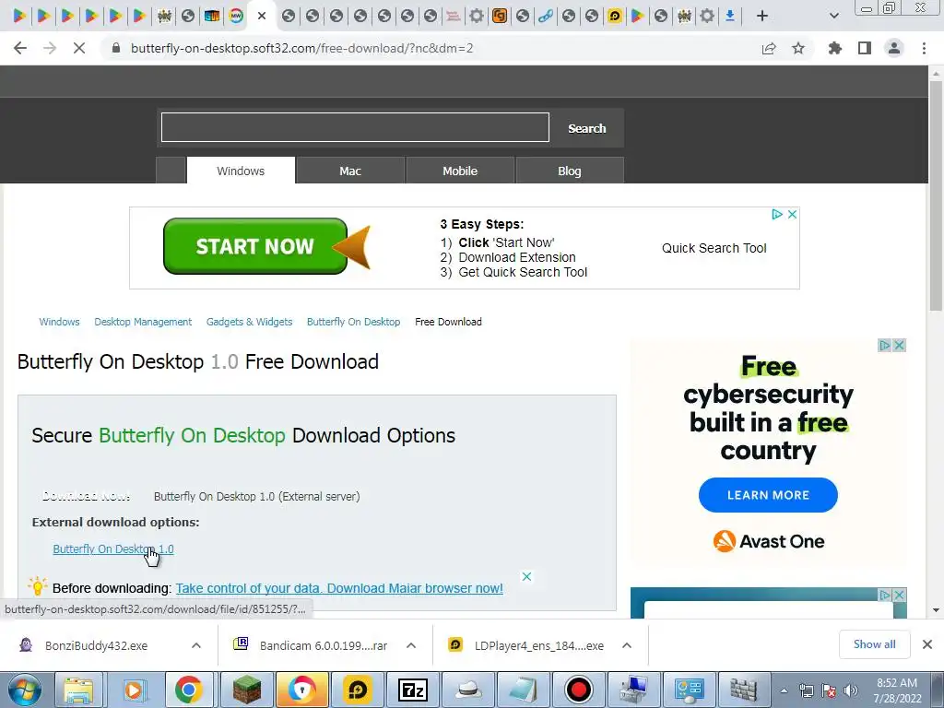Viewport: 944px width, 708px height.
Task: Open the Maiar browser download link
Action: point(339,588)
